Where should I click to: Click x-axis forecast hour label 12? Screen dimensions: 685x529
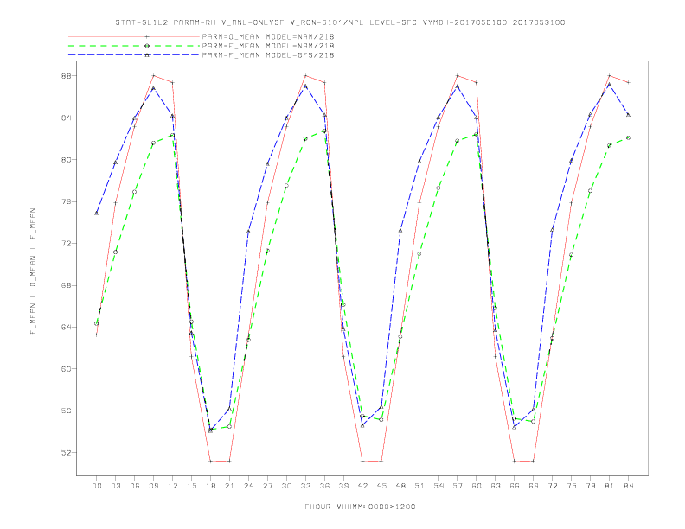click(173, 486)
